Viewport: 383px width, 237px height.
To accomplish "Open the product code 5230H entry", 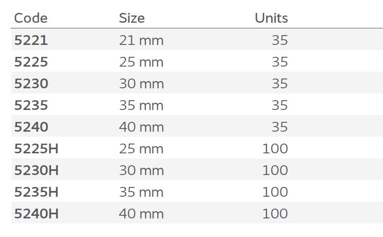I will click(x=36, y=170).
